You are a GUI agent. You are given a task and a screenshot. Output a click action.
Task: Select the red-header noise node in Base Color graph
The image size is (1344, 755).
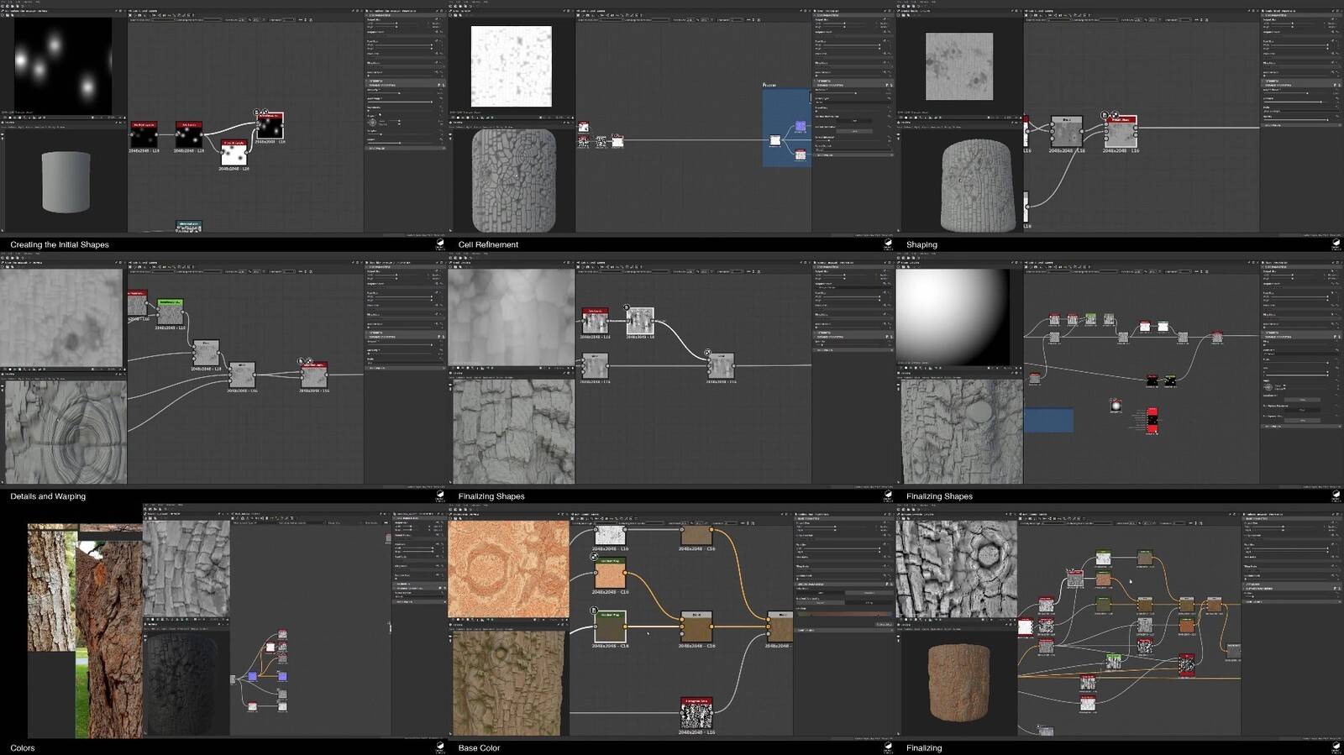tap(696, 713)
